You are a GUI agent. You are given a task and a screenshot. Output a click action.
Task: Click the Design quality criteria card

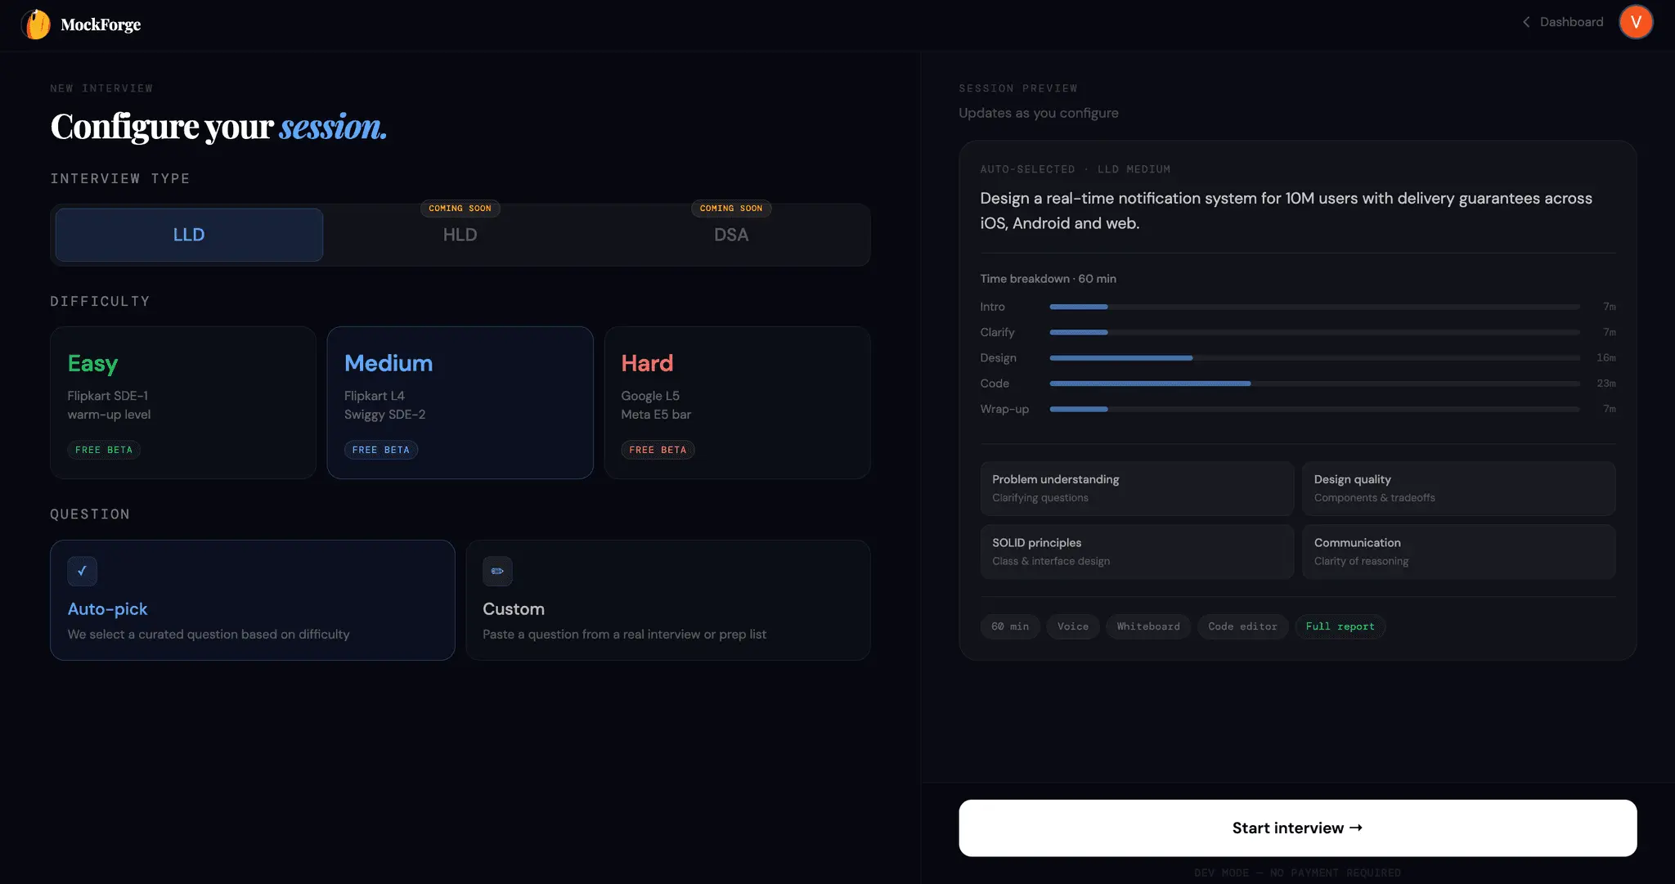1458,488
